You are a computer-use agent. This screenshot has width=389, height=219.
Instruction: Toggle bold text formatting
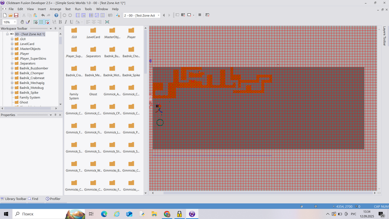pos(60,22)
